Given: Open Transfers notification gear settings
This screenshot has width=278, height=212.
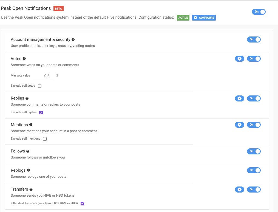Looking at the screenshot, I should pyautogui.click(x=239, y=190).
